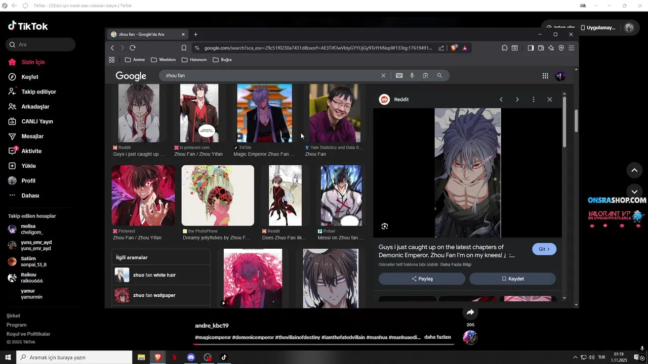Open the preview panel three-dot menu
648x364 pixels.
point(534,100)
